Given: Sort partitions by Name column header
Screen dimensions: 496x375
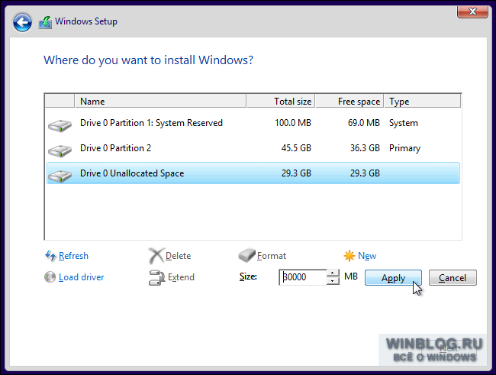Looking at the screenshot, I should pos(160,102).
